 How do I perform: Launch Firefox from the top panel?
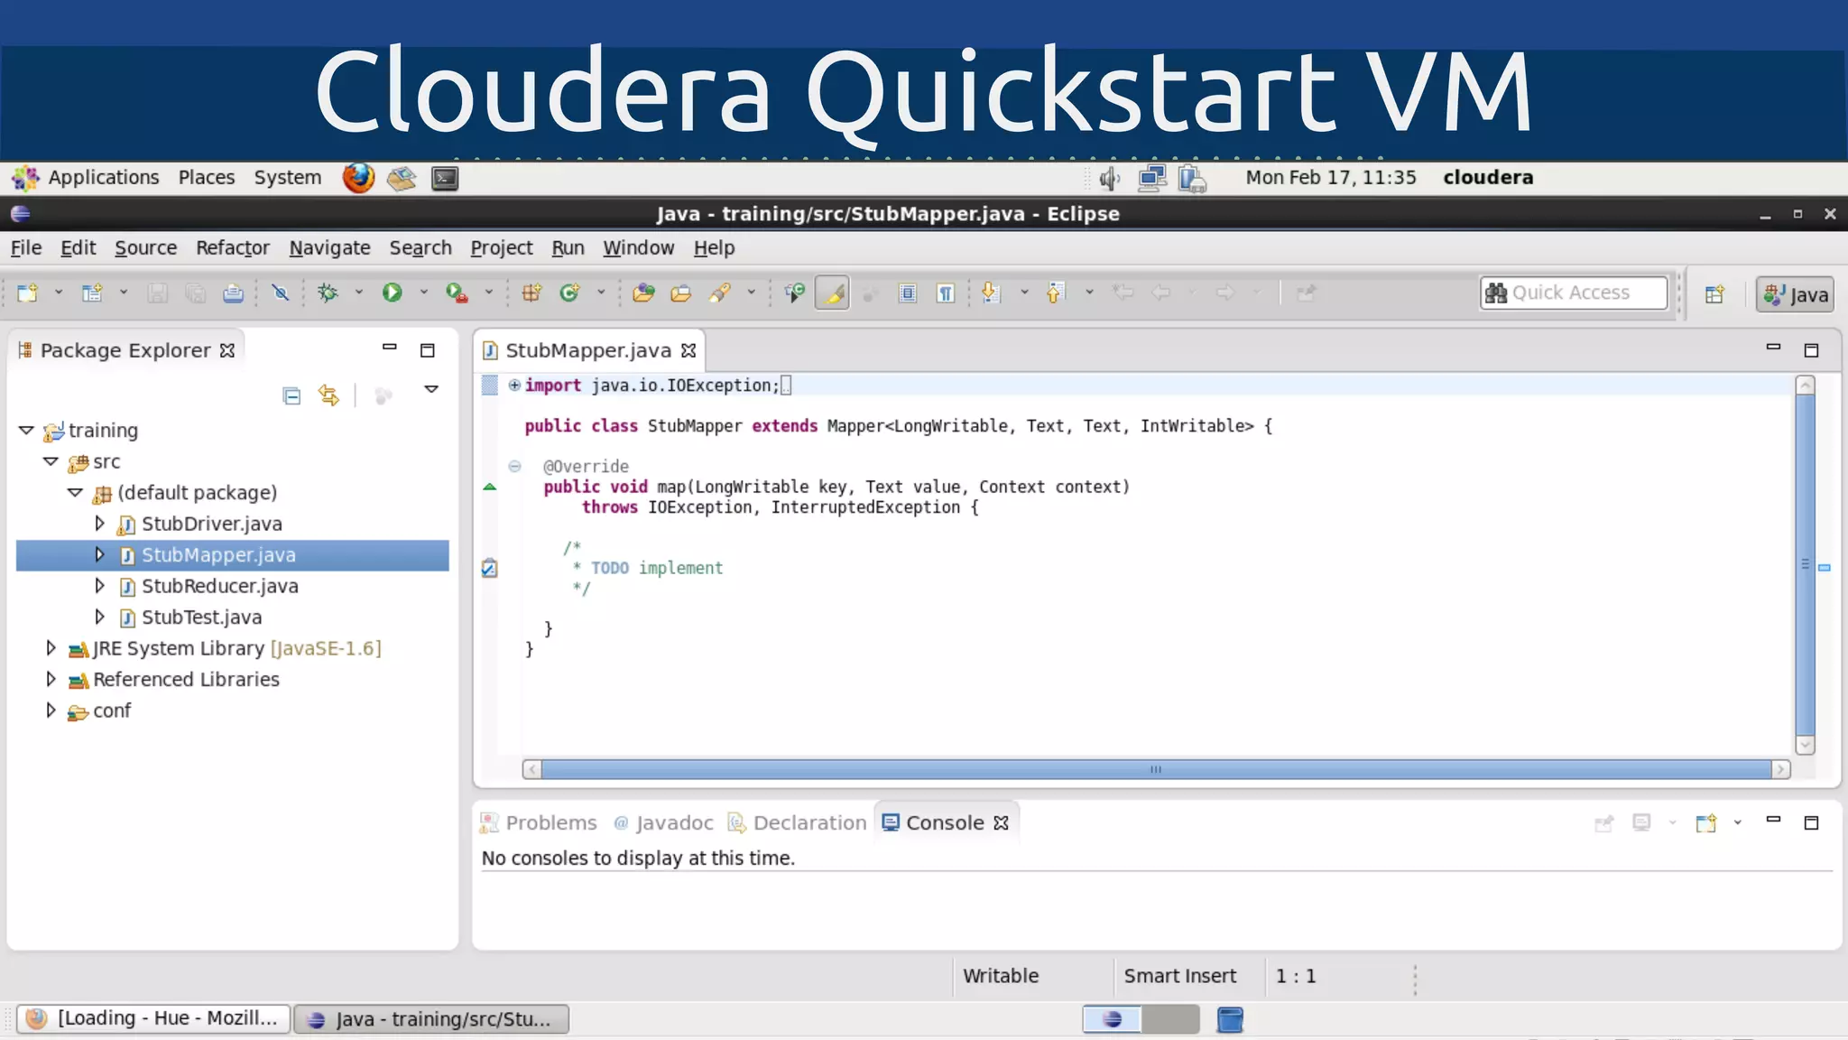(x=358, y=178)
